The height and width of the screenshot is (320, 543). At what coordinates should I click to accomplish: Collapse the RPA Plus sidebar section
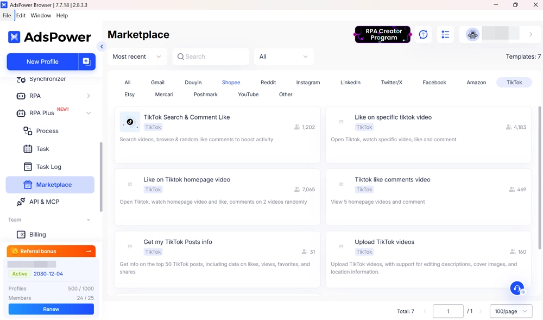coord(89,113)
